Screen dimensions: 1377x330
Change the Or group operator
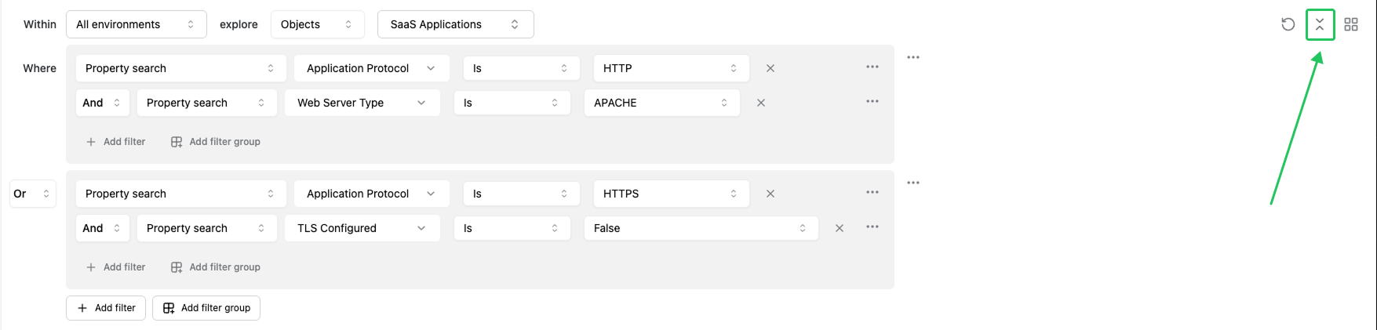point(32,194)
